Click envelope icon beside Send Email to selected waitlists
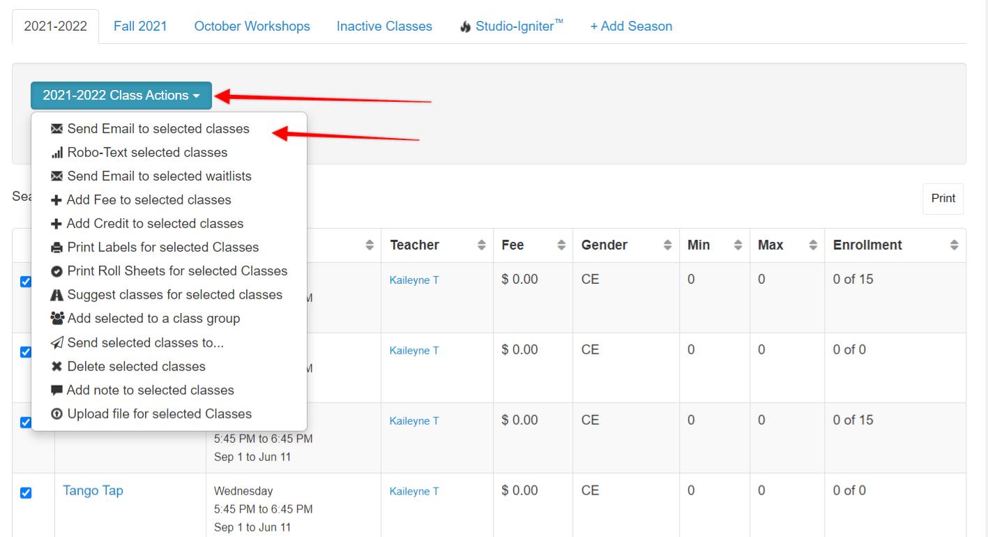 pos(56,176)
